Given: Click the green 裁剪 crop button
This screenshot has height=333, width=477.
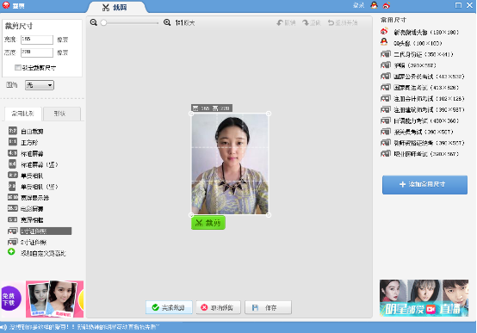Looking at the screenshot, I should point(208,223).
